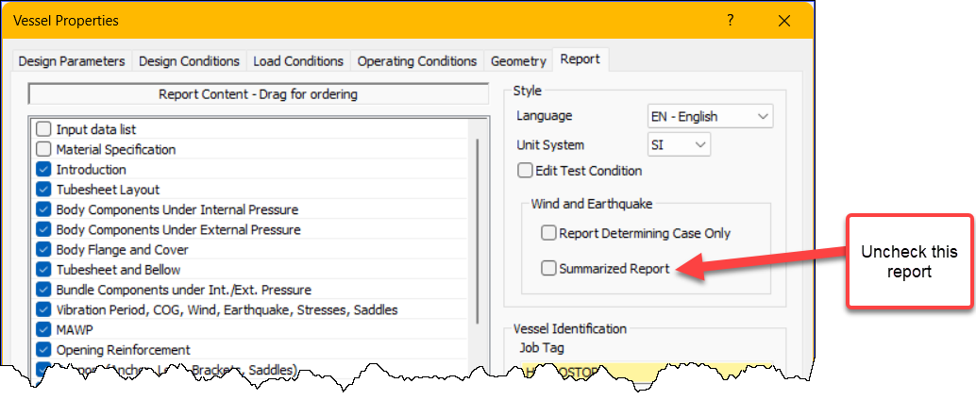Select the MAWP list row text

(x=74, y=329)
